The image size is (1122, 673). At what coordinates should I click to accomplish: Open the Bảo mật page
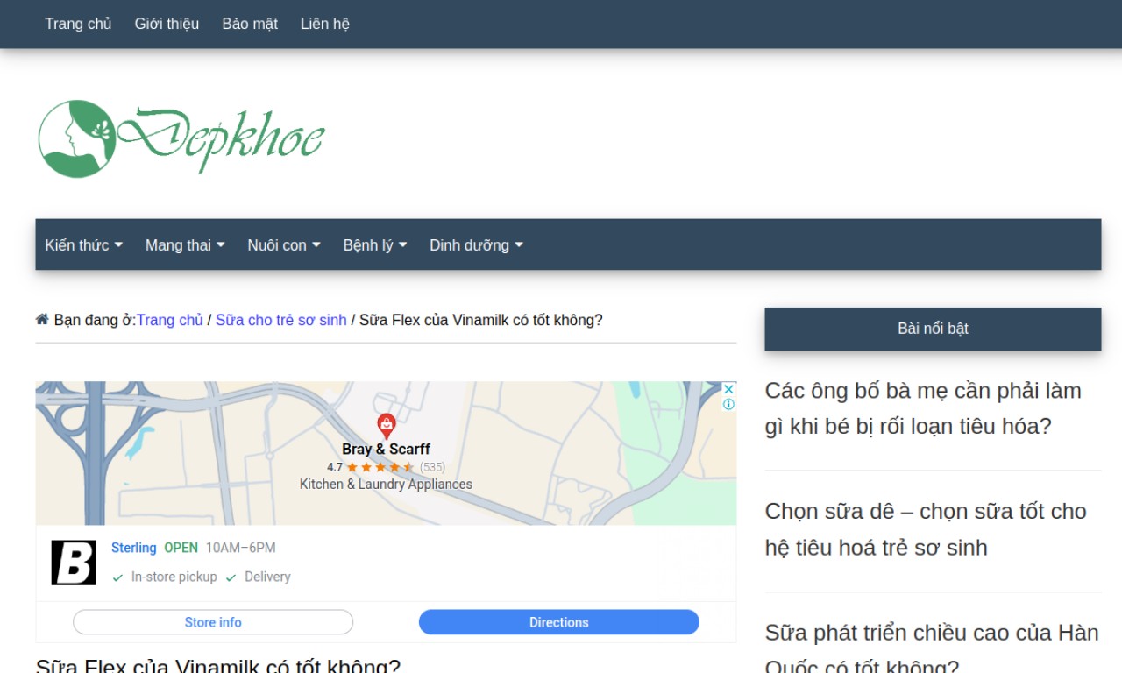250,24
